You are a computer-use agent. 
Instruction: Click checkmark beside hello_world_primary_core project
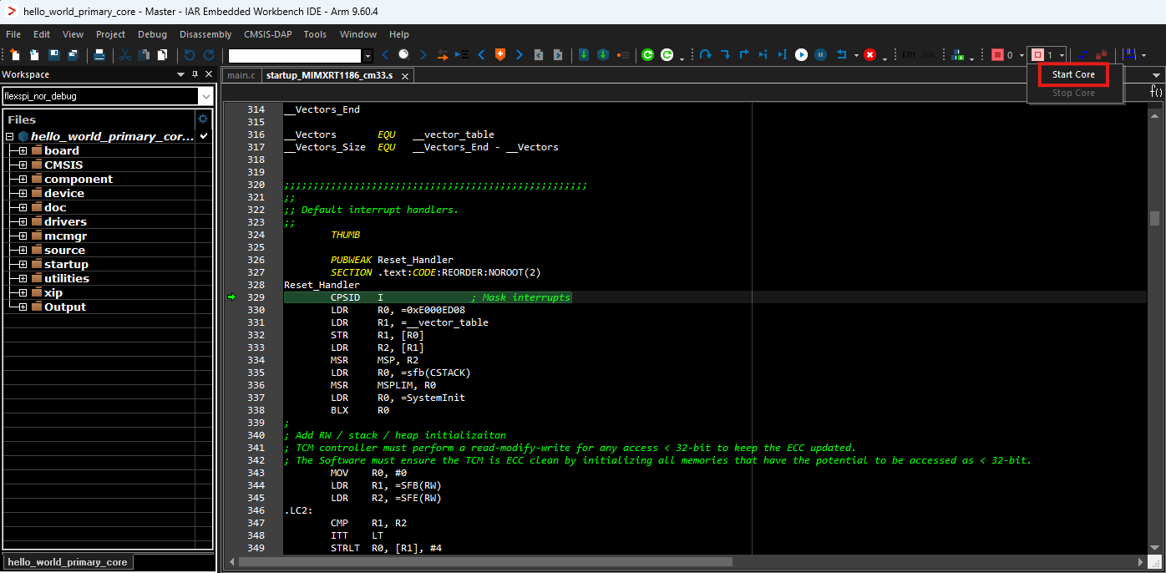pyautogui.click(x=204, y=136)
